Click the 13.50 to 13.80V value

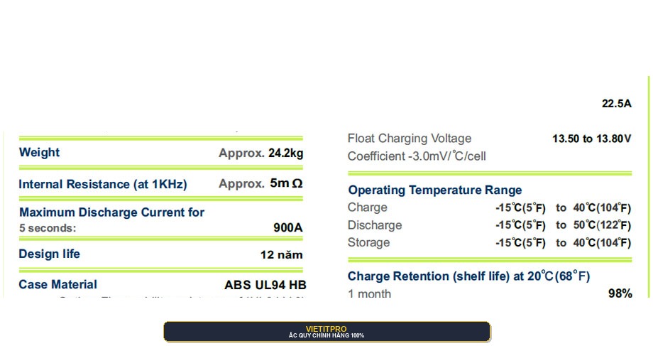click(x=592, y=139)
